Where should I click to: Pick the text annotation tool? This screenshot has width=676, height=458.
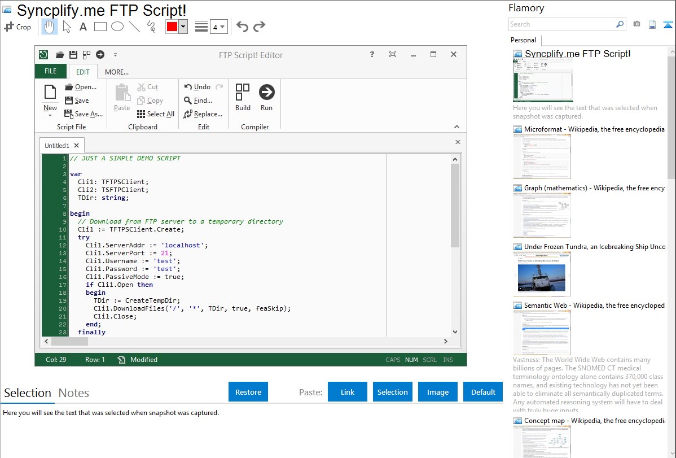coord(83,27)
